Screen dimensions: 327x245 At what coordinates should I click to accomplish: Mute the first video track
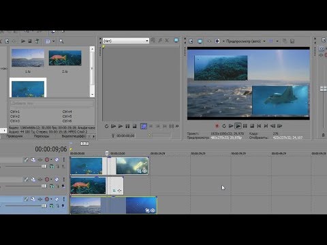coord(57,160)
